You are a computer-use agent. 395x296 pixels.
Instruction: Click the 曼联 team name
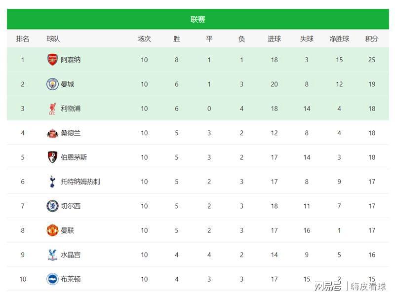[67, 230]
